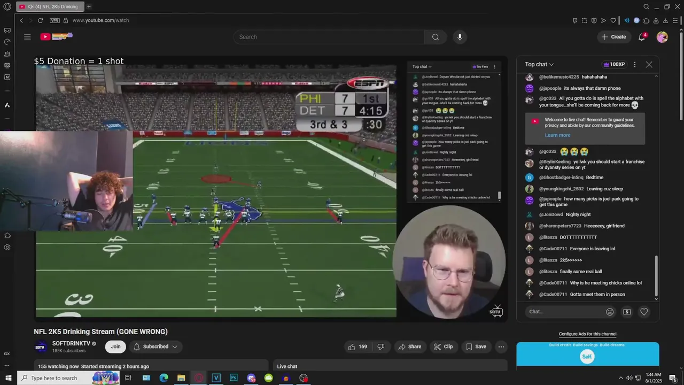Expand the Top chat dropdown
684x385 pixels.
click(539, 64)
